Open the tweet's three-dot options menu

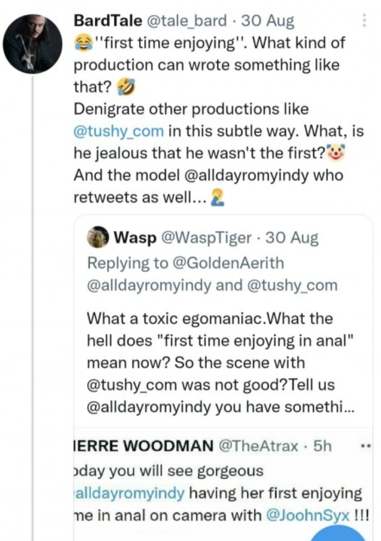coord(363,21)
